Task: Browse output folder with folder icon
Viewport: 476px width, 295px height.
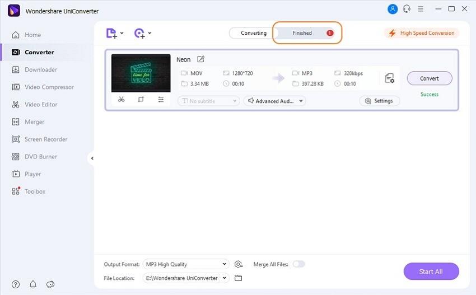Action: coord(239,278)
